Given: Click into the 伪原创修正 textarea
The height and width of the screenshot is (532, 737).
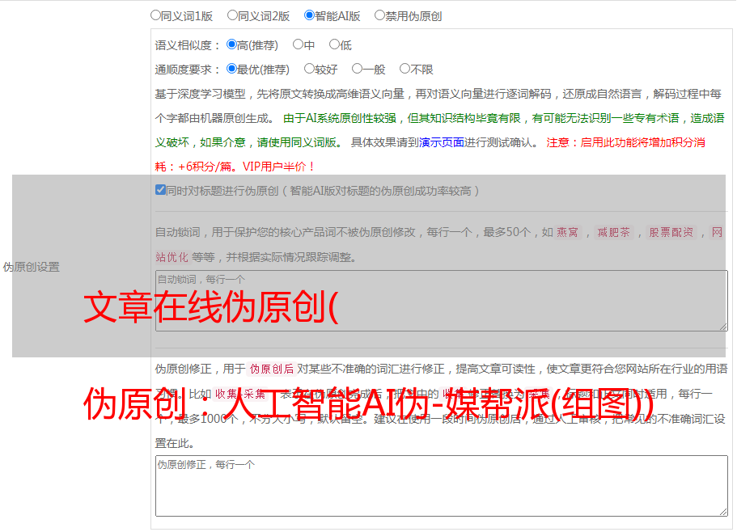Looking at the screenshot, I should coord(442,486).
